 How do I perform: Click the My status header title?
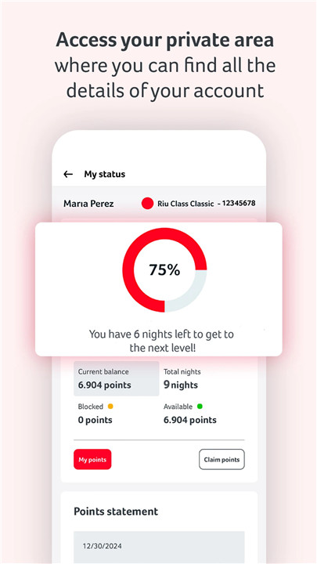[105, 175]
